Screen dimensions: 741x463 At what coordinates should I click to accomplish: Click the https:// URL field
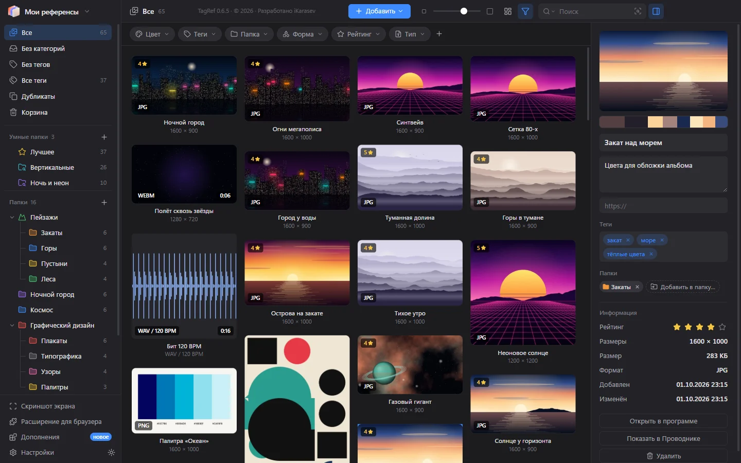(663, 206)
